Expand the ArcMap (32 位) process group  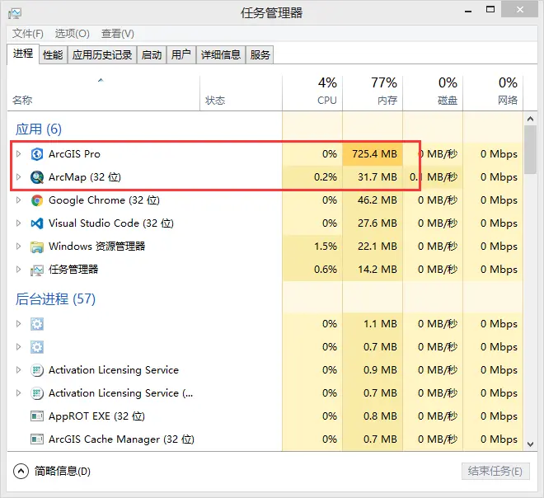point(19,177)
